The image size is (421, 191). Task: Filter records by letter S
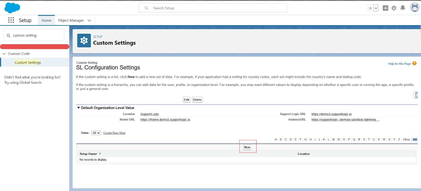[x=364, y=140]
